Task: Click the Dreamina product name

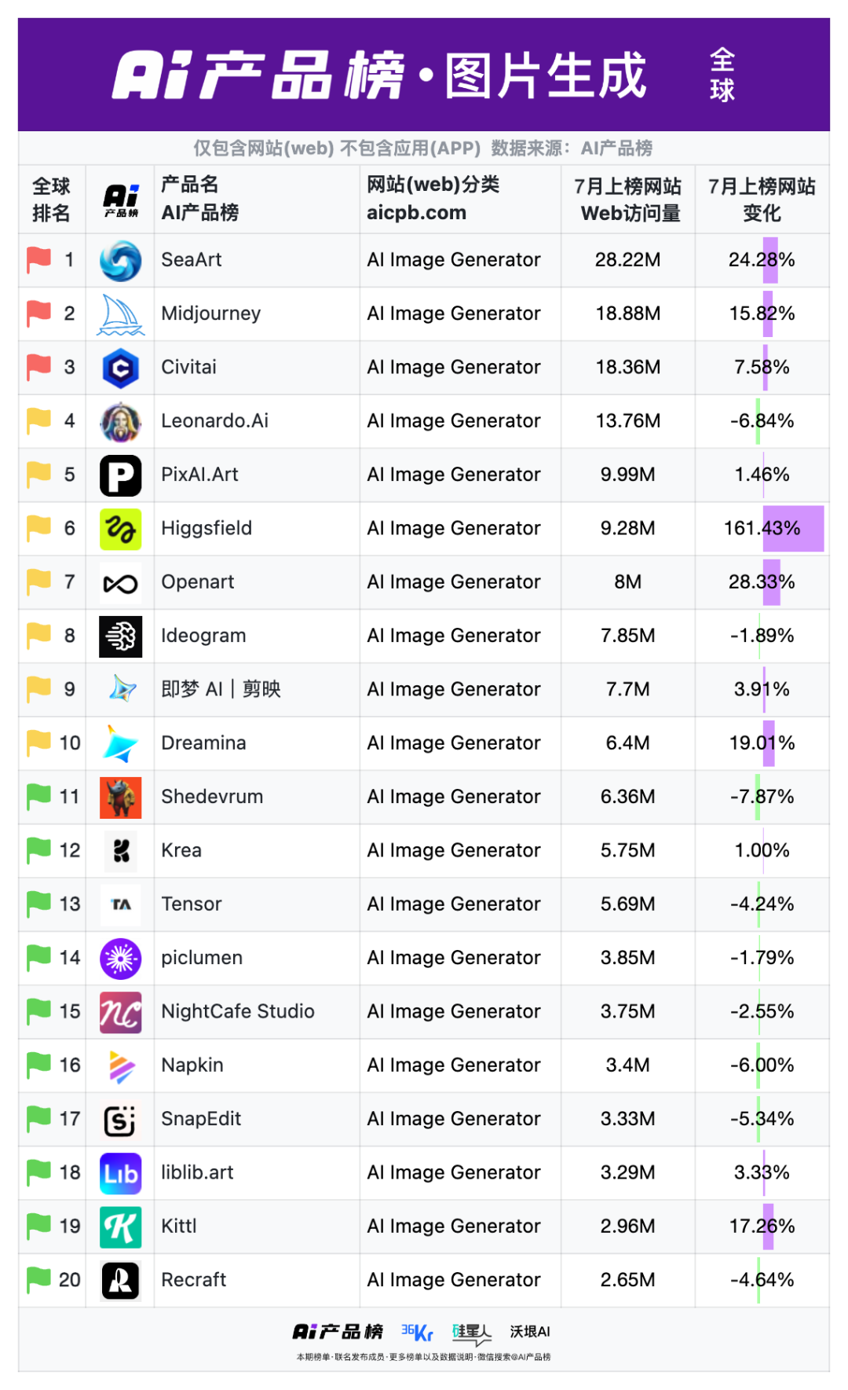Action: (203, 743)
